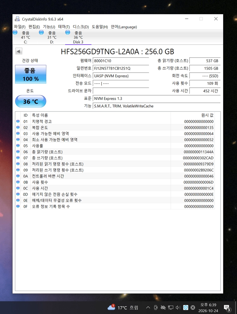The height and width of the screenshot is (314, 237).
Task: Click the rotation rate value ---- (SSD)
Action: pyautogui.click(x=205, y=76)
